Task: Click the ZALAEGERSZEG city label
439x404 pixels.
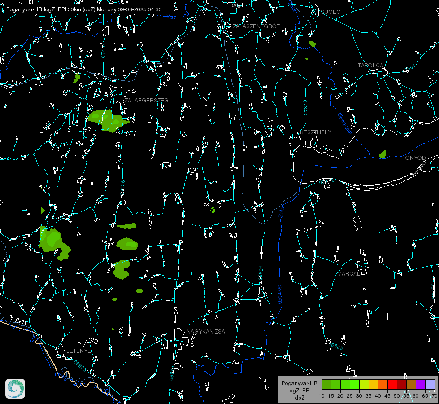Action: click(147, 101)
